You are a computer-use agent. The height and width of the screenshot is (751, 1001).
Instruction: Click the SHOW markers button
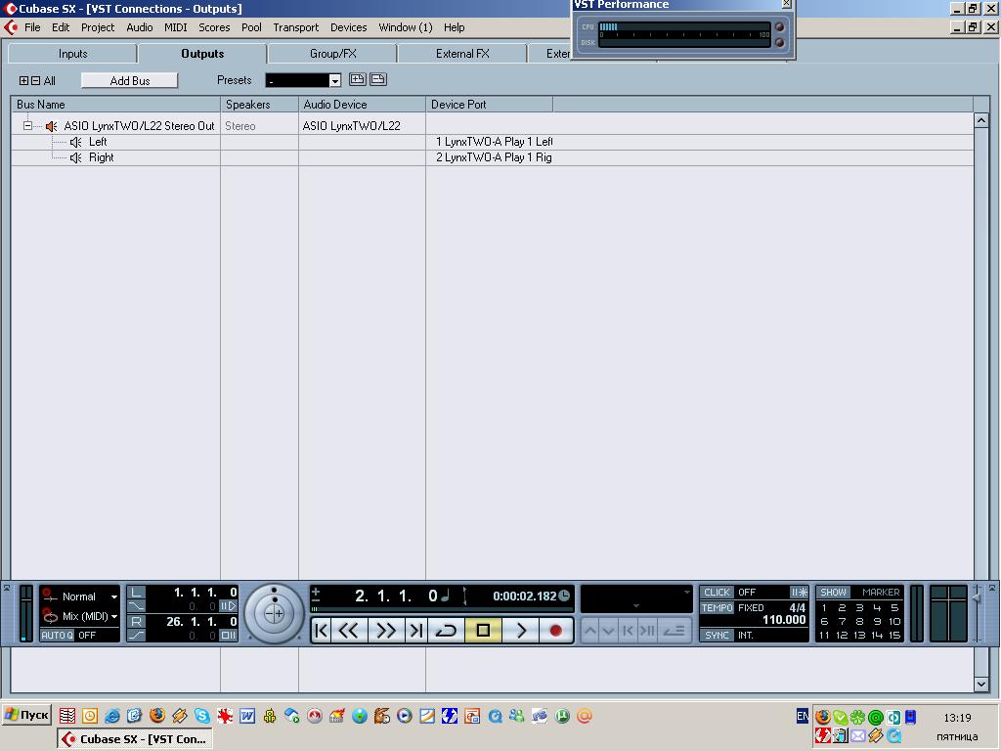(833, 592)
